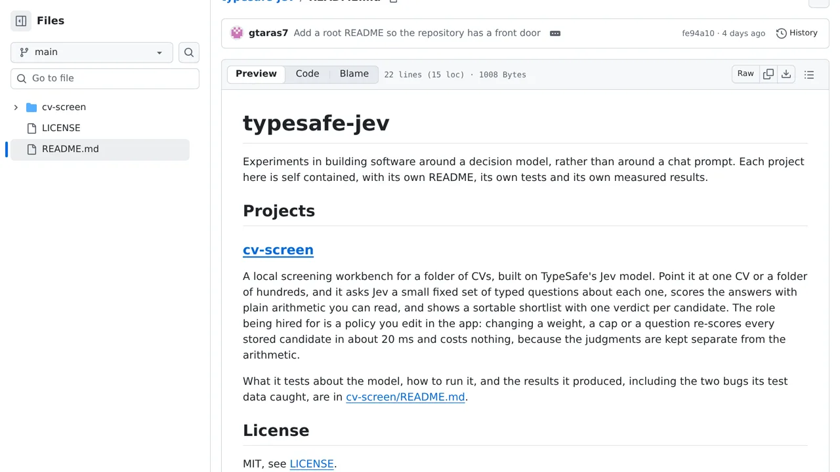
Task: Focus the Go to file input
Action: [x=105, y=79]
